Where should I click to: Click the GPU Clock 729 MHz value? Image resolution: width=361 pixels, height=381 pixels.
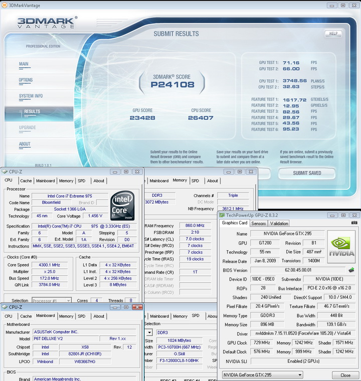pos(262,343)
